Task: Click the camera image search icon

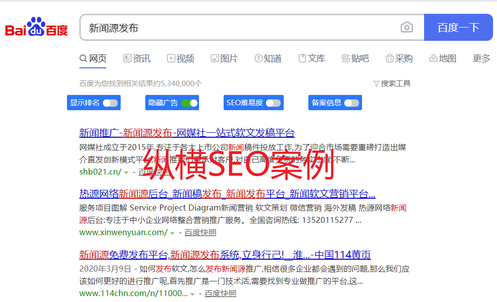Action: (406, 28)
